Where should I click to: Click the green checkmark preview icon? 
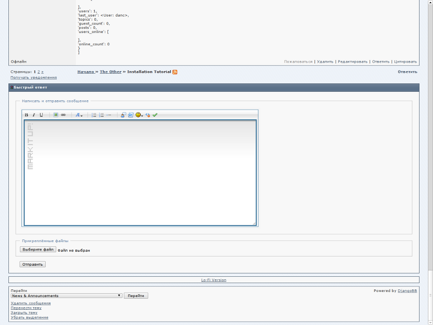(x=155, y=115)
